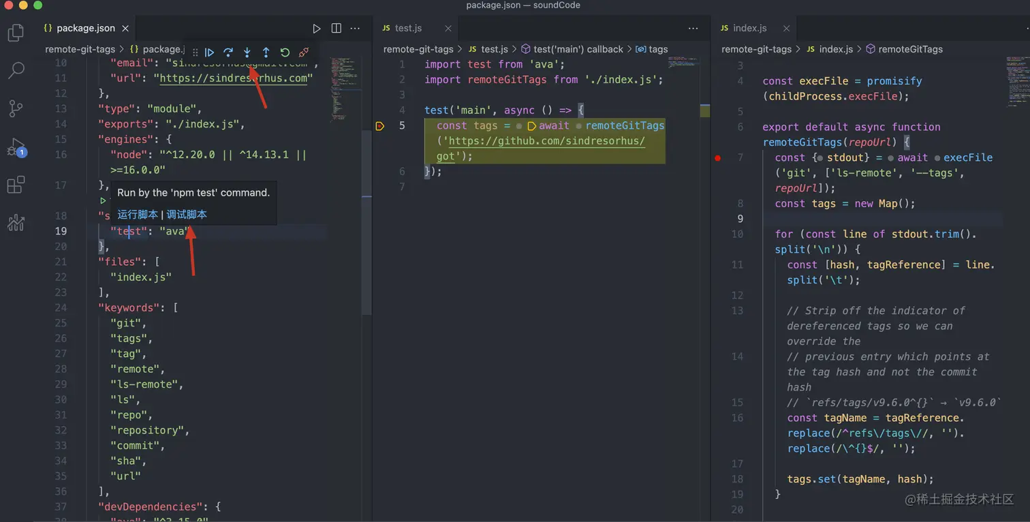Open the https://sindresorhus.com URL link
The height and width of the screenshot is (522, 1030).
(x=233, y=78)
